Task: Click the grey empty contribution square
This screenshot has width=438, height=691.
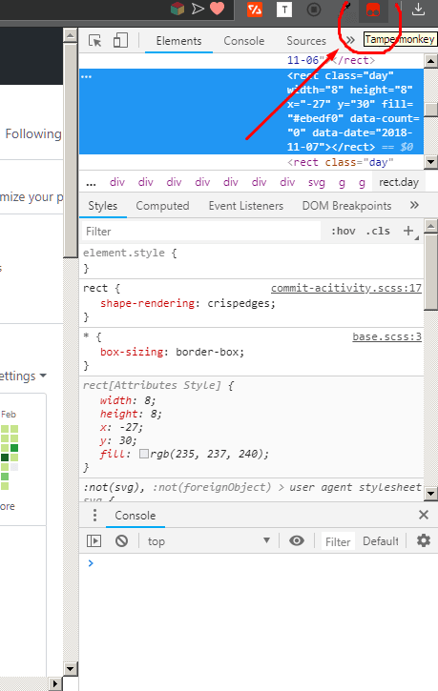Action: [14, 467]
